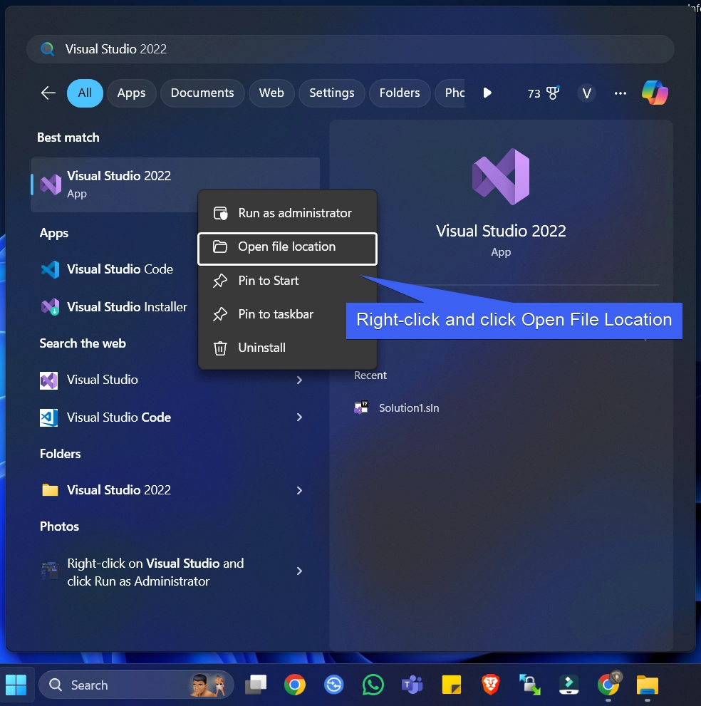Click the search box containing Visual Studio 2022
This screenshot has height=706, width=701.
[350, 49]
